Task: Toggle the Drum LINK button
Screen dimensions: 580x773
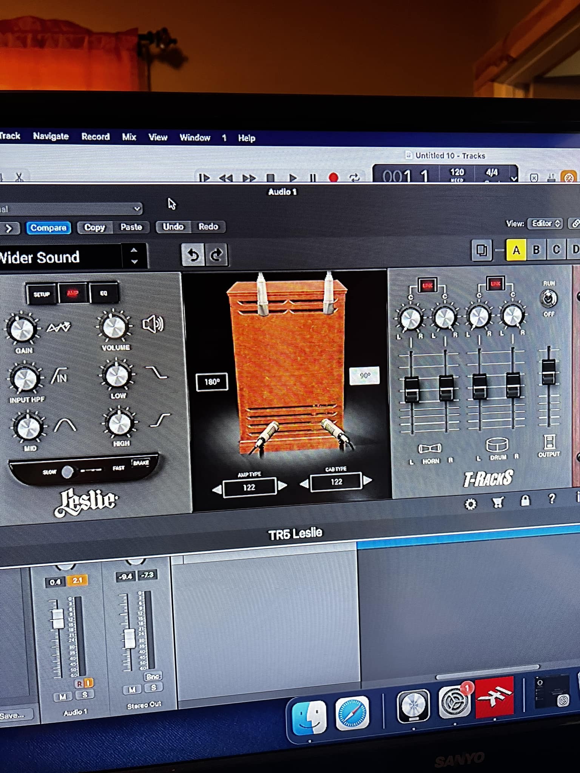Action: pos(495,283)
